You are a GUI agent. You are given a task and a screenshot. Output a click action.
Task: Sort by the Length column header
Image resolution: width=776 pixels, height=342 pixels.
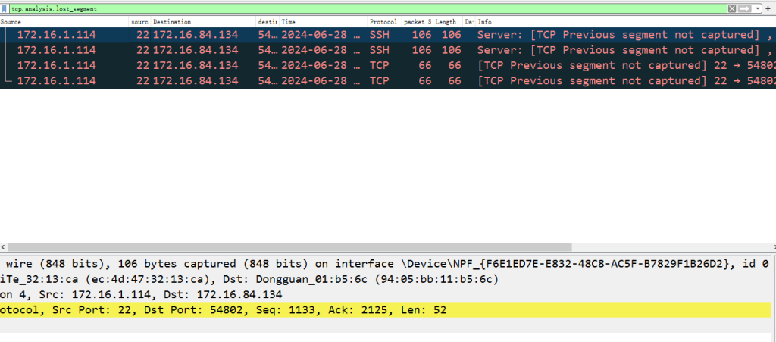pyautogui.click(x=446, y=22)
